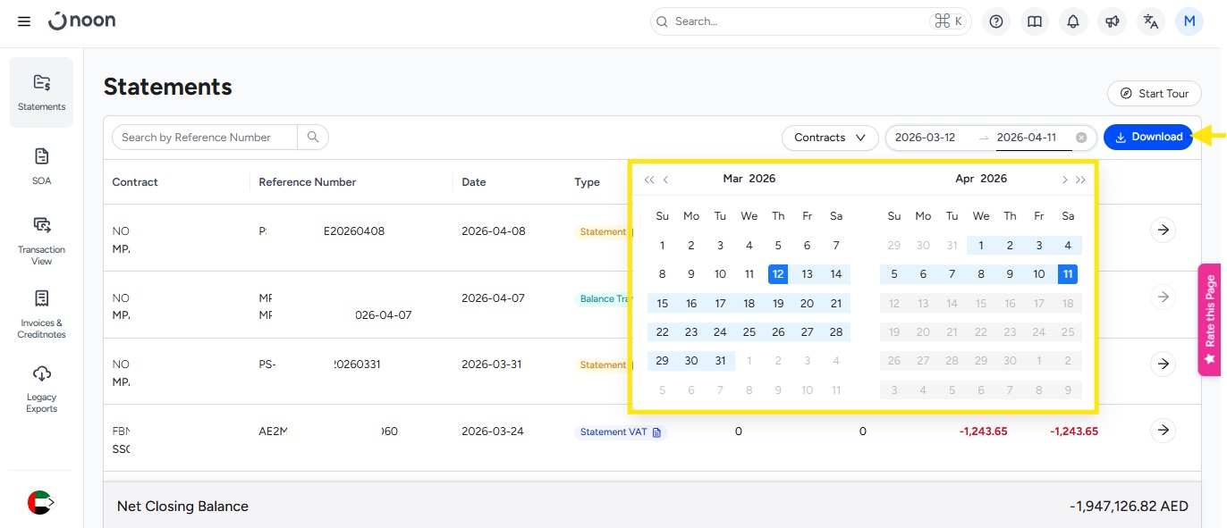This screenshot has height=528, width=1227.
Task: Open the documentation book icon
Action: (x=1035, y=21)
